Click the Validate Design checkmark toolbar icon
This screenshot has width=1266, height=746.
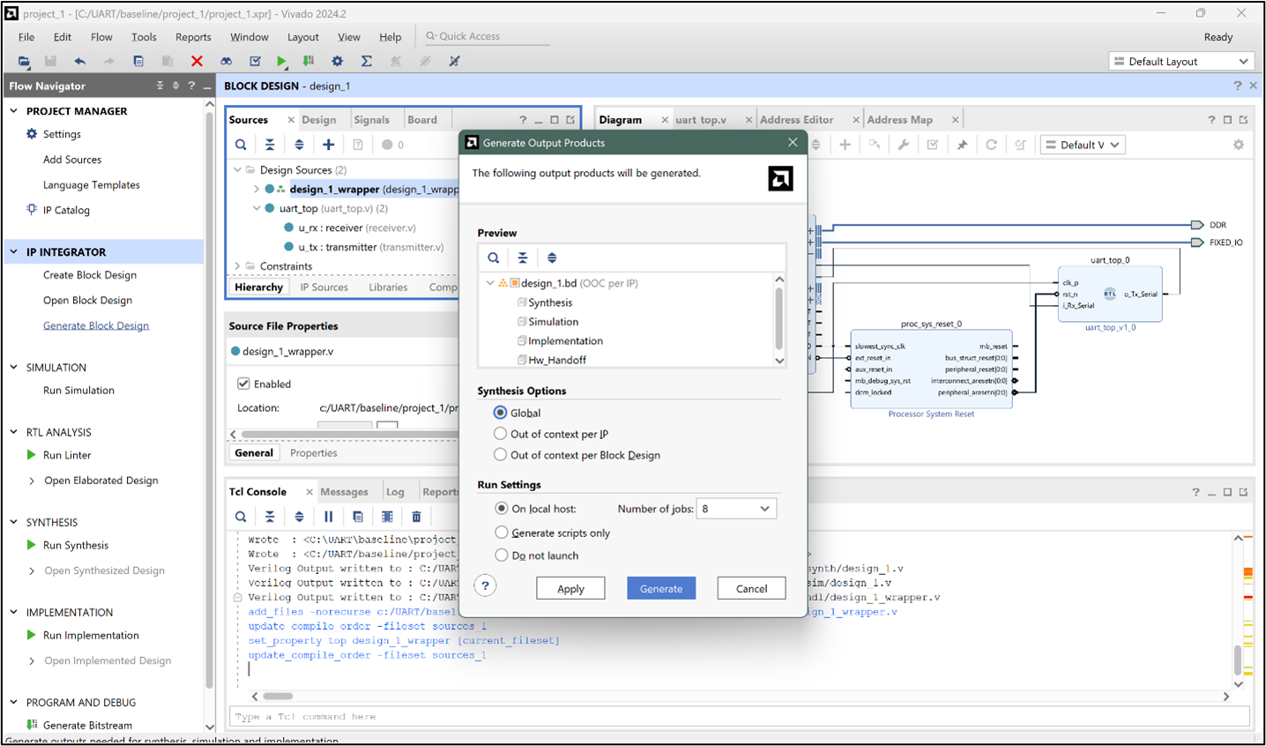(255, 61)
